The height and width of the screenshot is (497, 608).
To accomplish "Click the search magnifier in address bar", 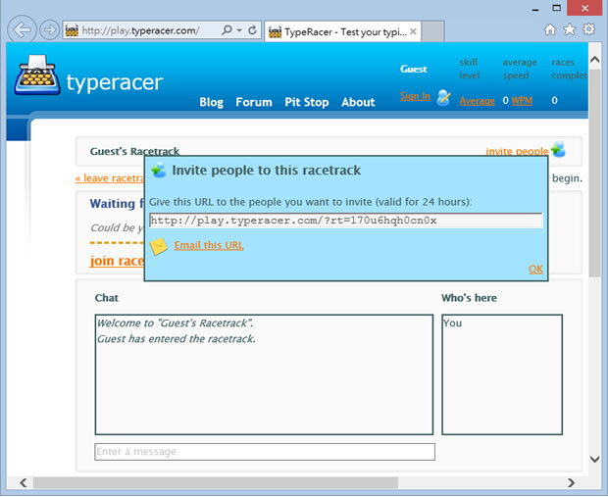I will tap(227, 29).
